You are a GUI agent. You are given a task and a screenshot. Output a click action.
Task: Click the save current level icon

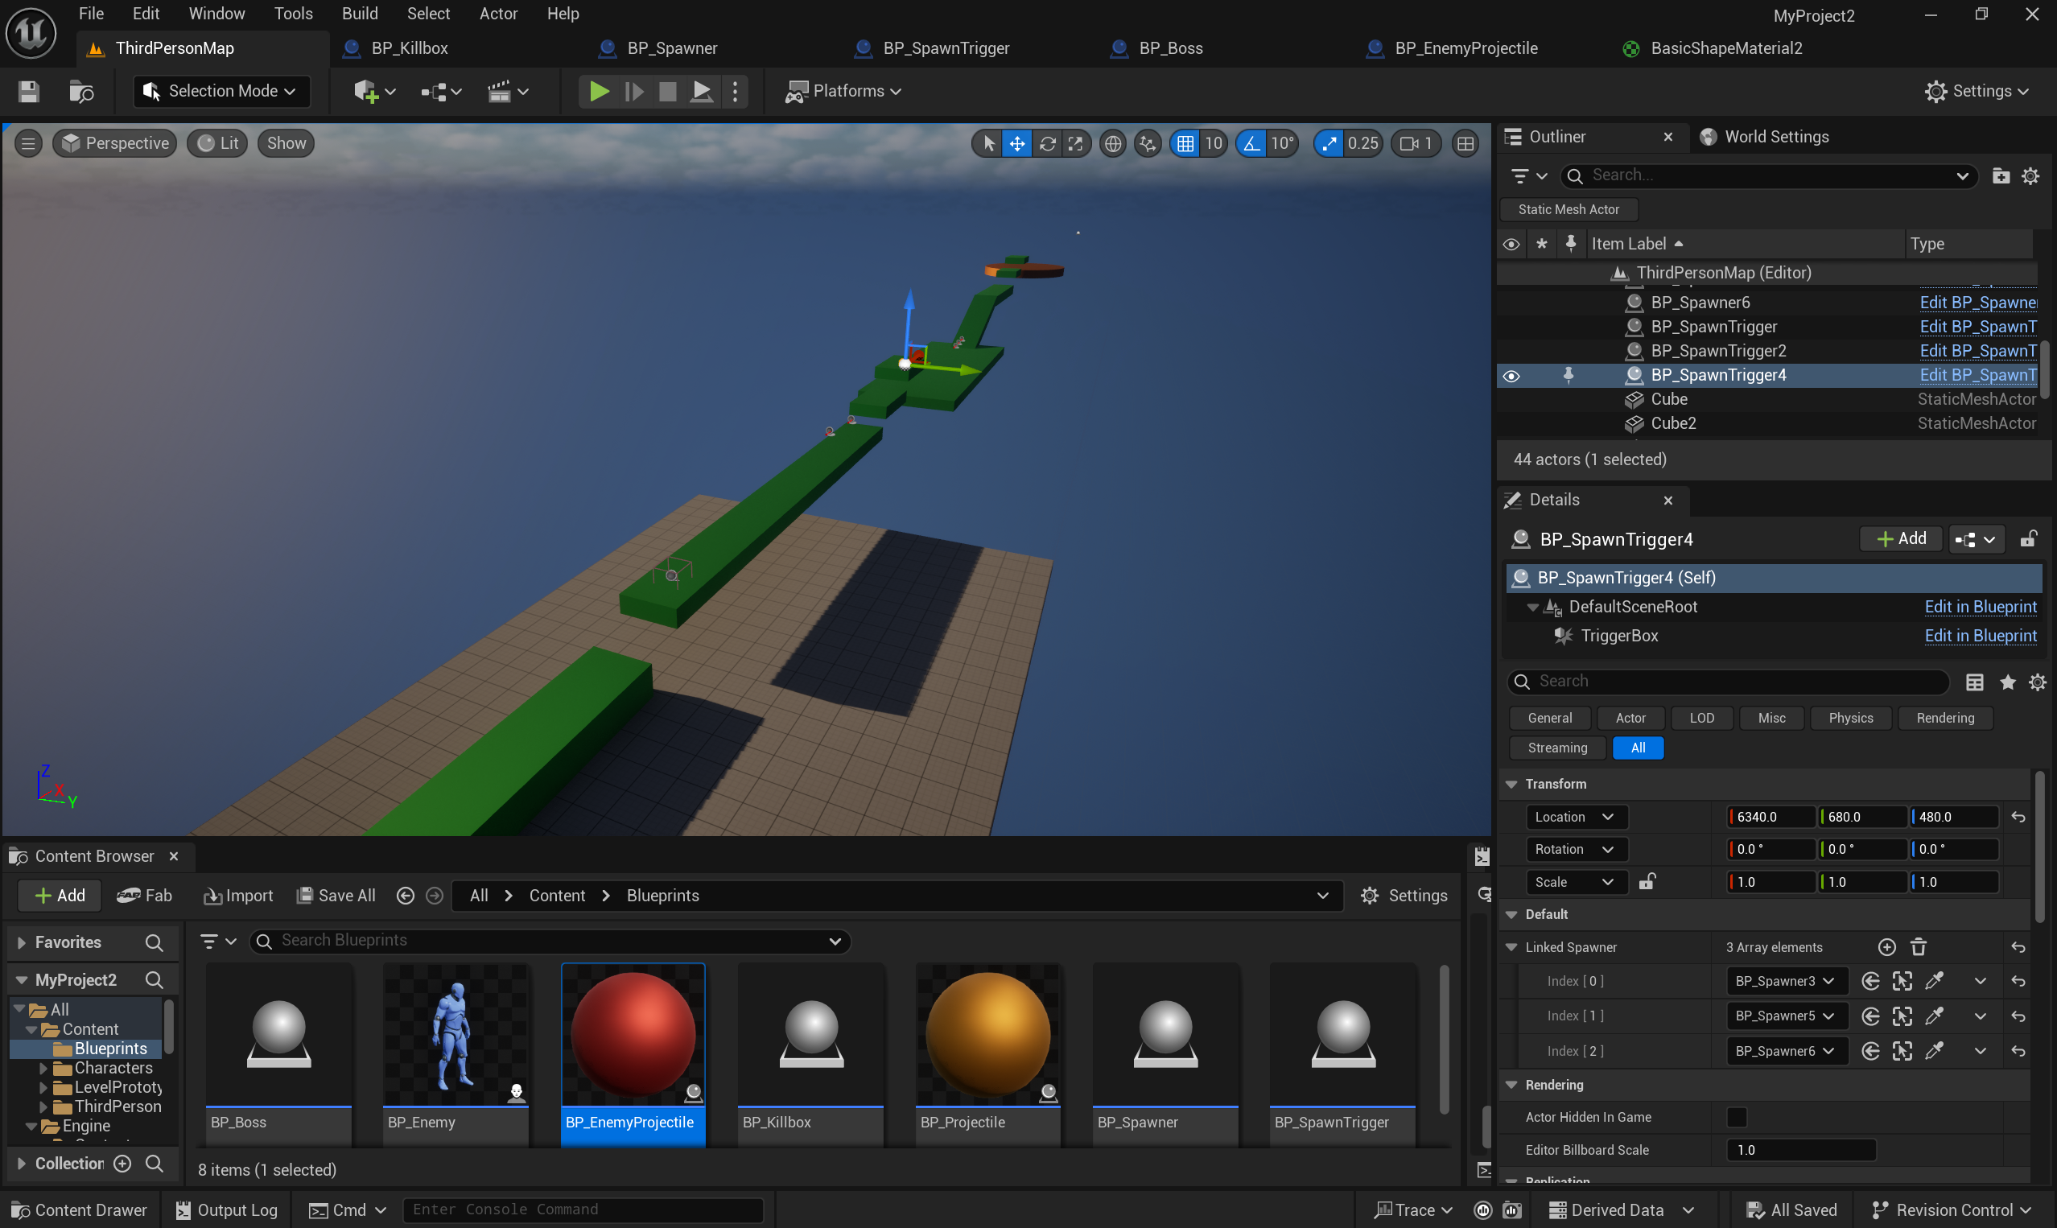pos(29,91)
